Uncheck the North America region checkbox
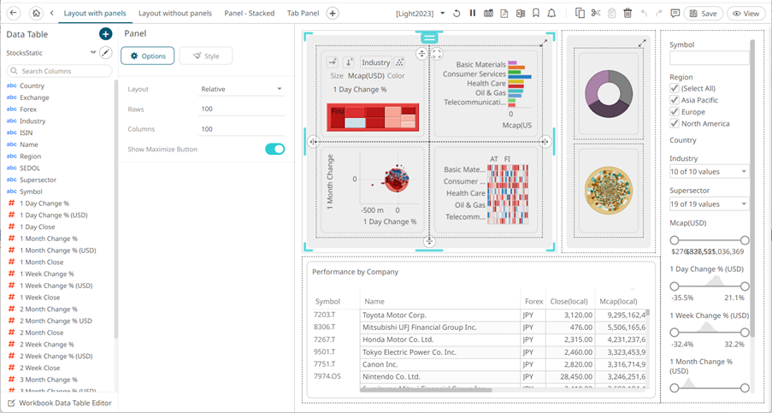This screenshot has height=413, width=772. click(675, 124)
